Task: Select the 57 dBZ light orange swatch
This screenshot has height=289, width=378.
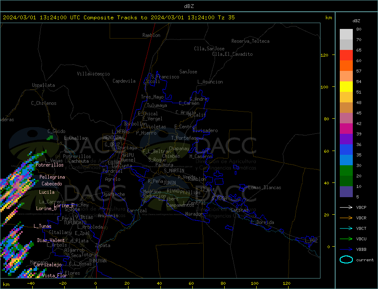Action: tap(346, 76)
